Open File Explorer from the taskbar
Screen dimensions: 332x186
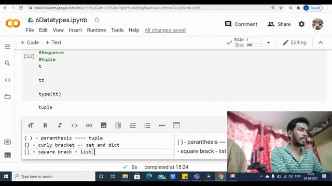click(x=125, y=176)
